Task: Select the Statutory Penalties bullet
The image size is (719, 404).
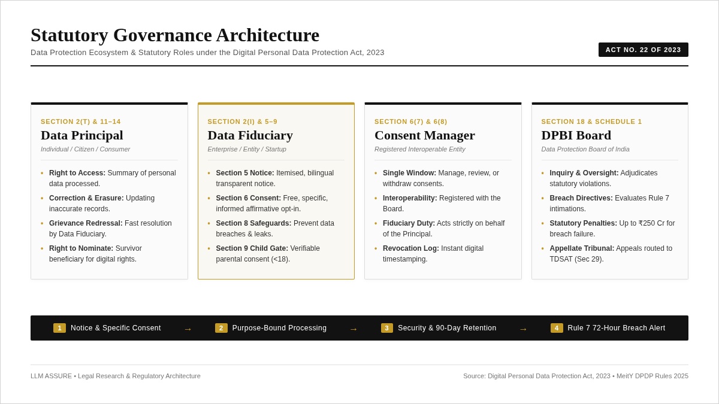Action: (x=610, y=229)
